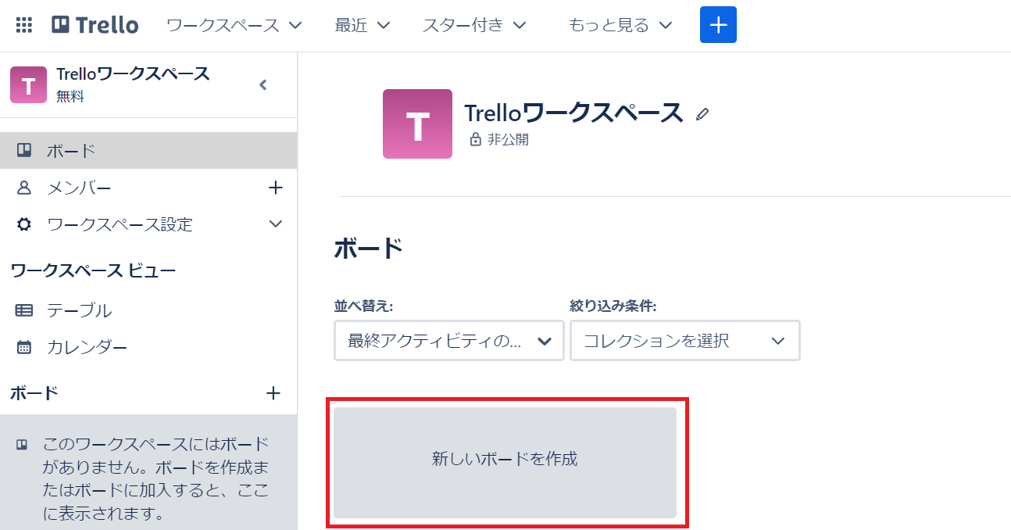Open the app switcher grid icon
The height and width of the screenshot is (530, 1011).
(24, 25)
